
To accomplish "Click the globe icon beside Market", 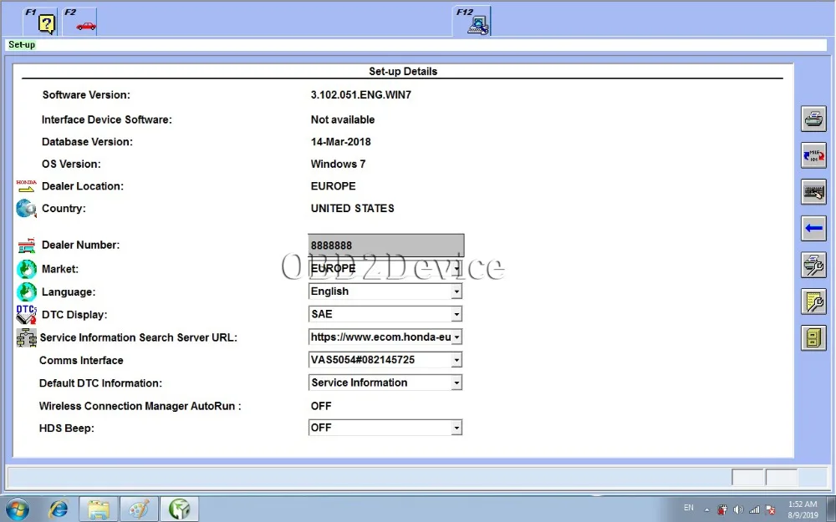I will 26,269.
